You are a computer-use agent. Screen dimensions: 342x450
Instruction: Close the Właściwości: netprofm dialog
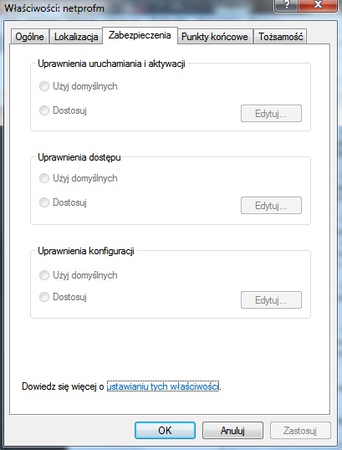[x=318, y=5]
